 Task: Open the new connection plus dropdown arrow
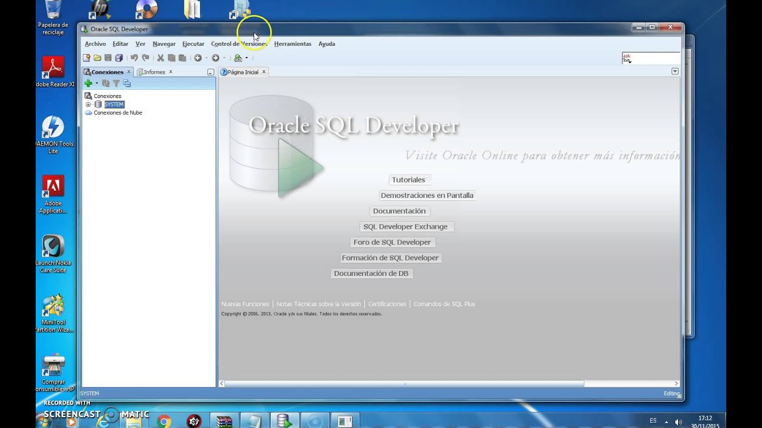(96, 83)
